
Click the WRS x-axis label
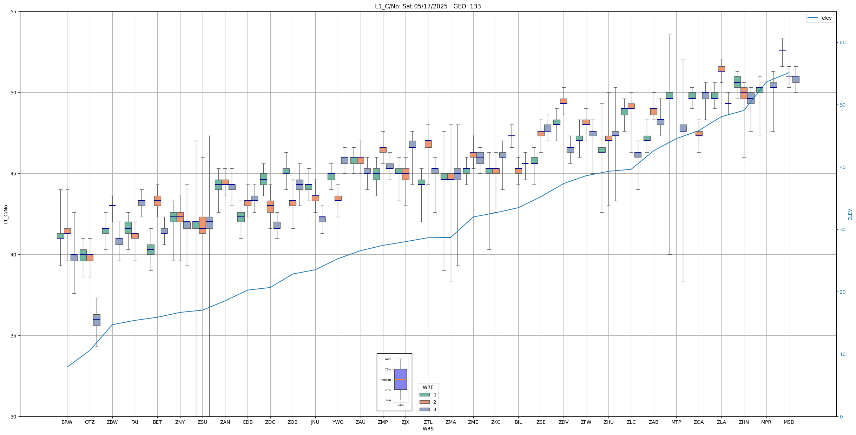coord(428,429)
